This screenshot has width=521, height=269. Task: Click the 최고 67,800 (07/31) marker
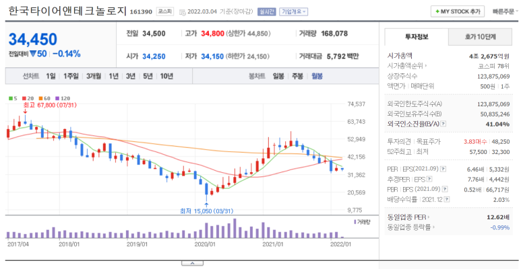coord(50,105)
